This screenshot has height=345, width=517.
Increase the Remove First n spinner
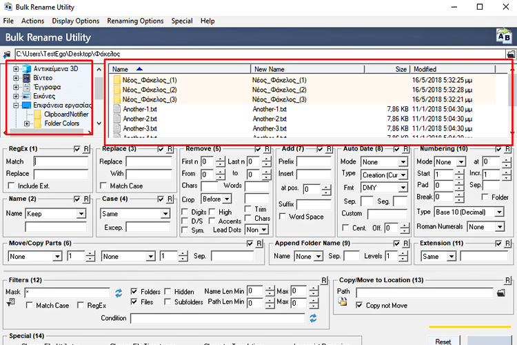[221, 159]
